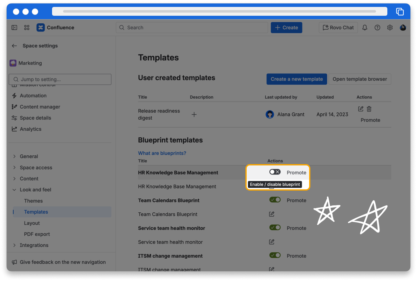Delete the Release readiness digest template
Viewport: 417px width, 281px height.
tap(369, 109)
